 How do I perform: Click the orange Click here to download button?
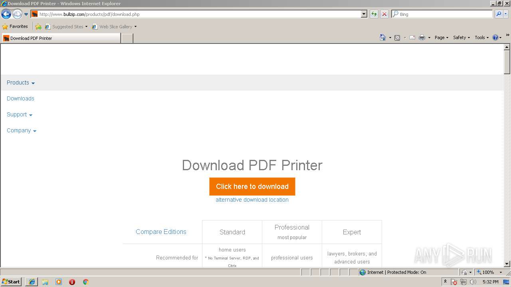(252, 187)
